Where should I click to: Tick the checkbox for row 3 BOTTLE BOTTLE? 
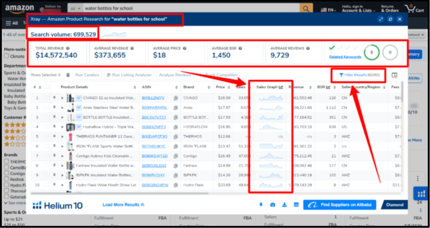pos(47,117)
